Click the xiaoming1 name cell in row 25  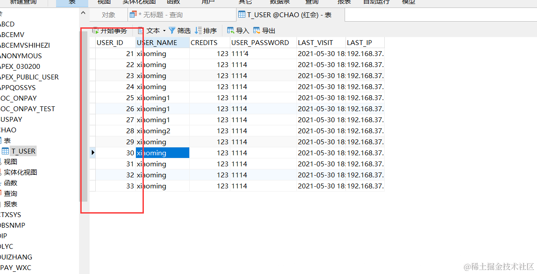pyautogui.click(x=162, y=98)
